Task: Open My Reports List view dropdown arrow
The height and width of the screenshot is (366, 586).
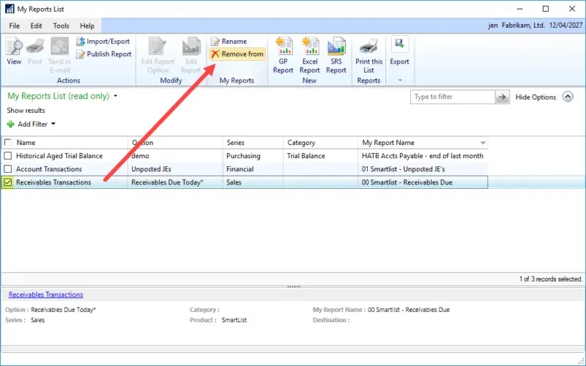Action: [x=116, y=97]
